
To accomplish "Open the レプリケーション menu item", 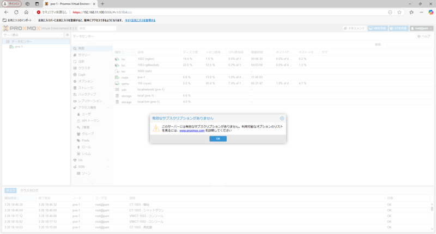I will tap(92, 101).
